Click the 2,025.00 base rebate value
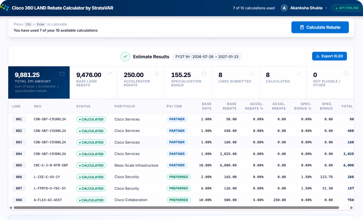The image size is (363, 220). pos(228,154)
